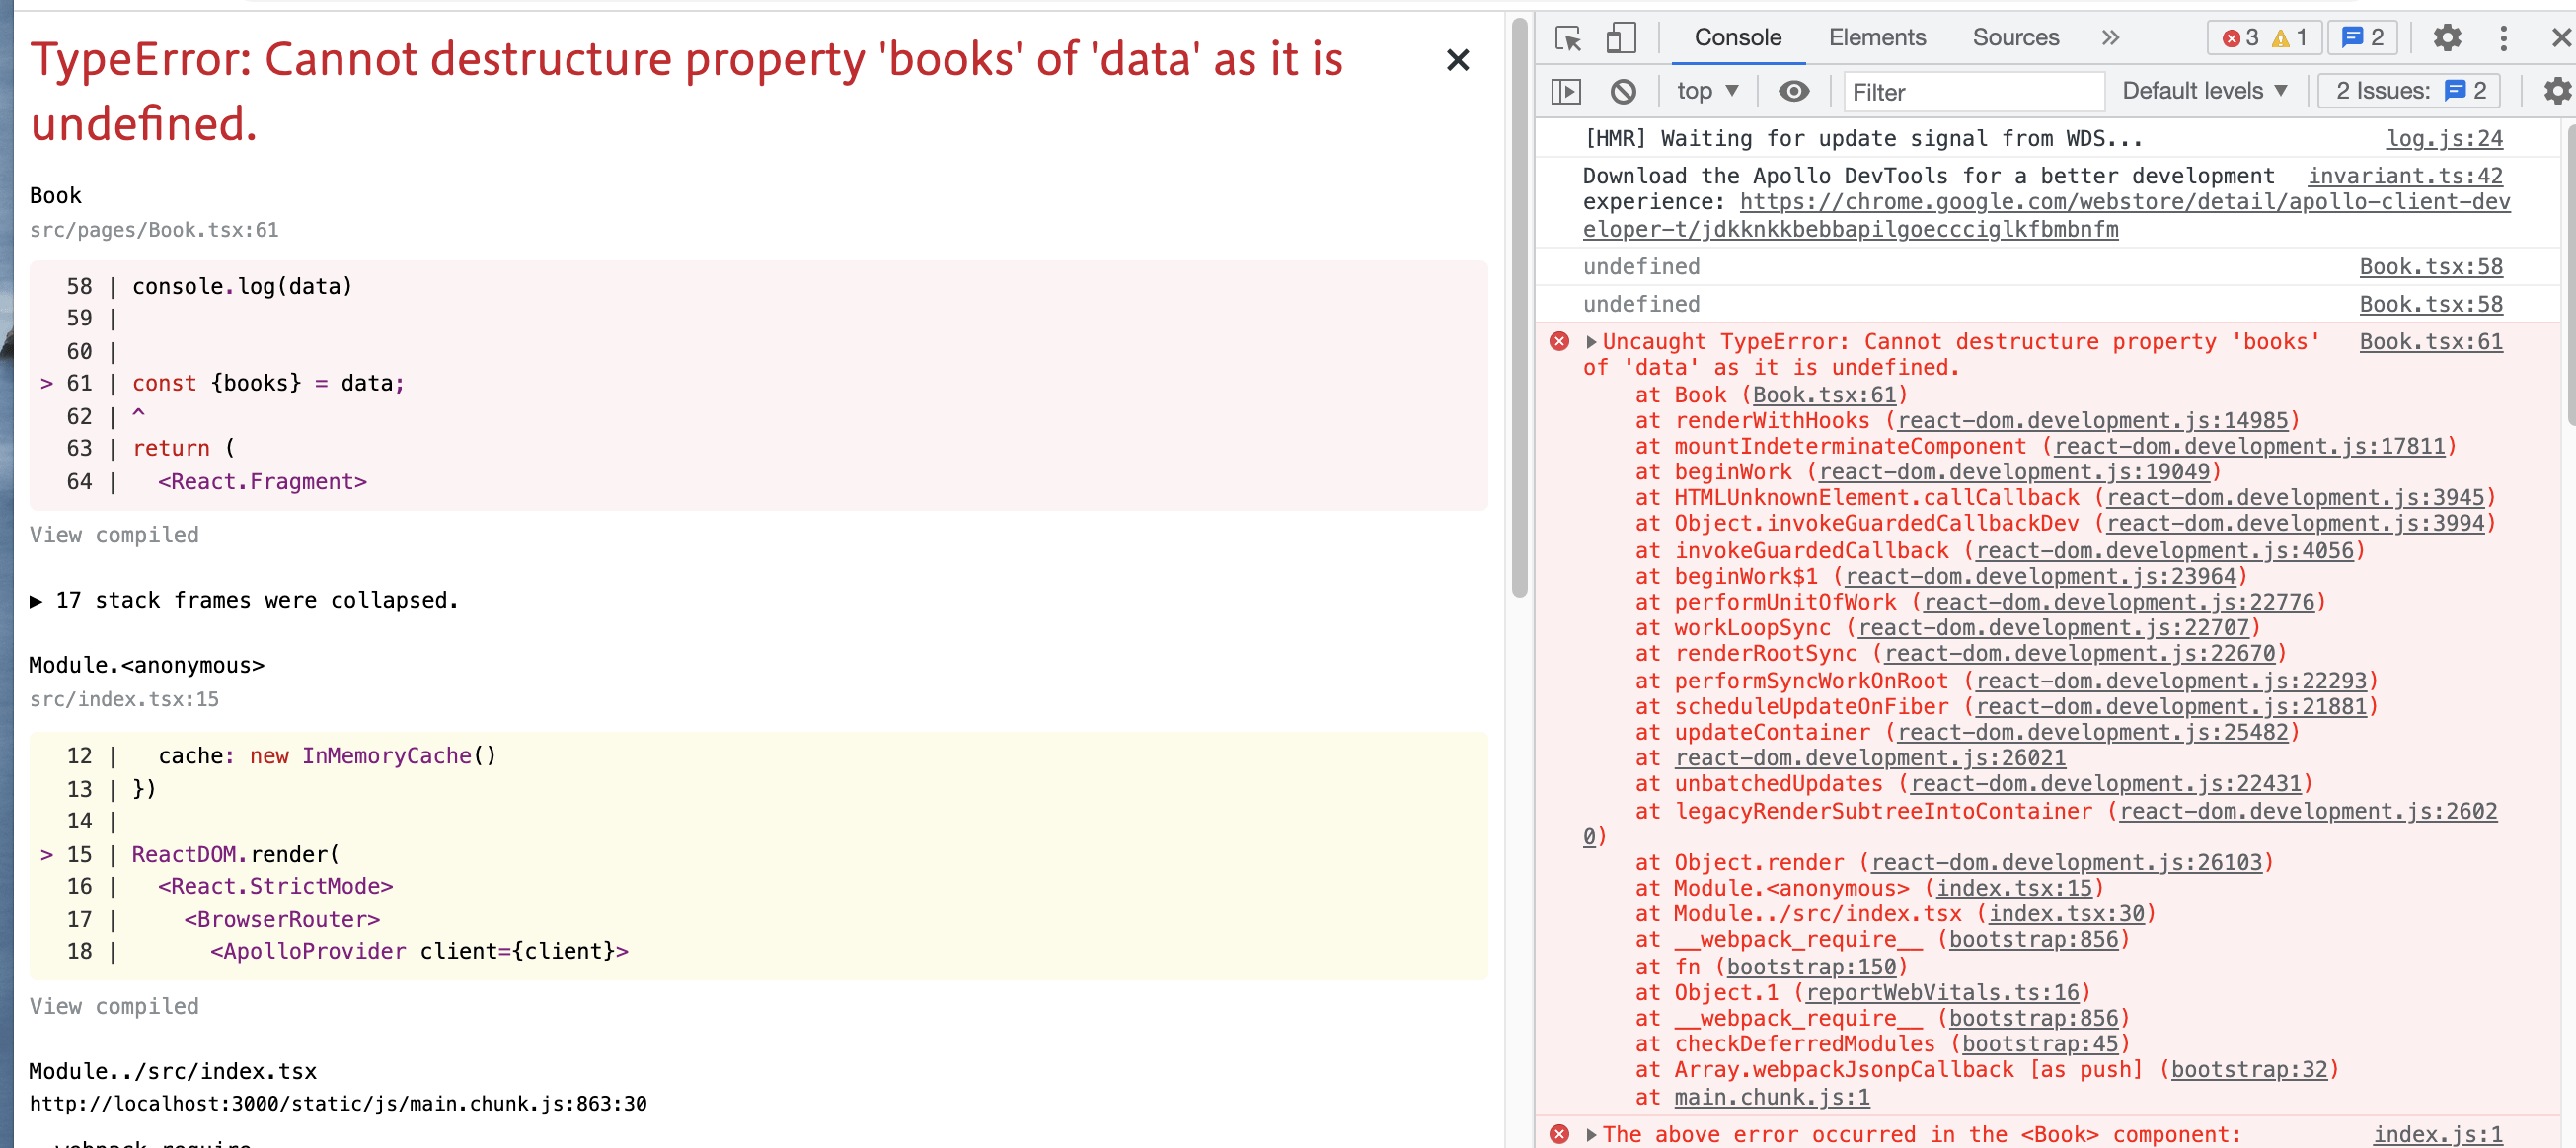Click the cursor/pointer tool icon
This screenshot has width=2576, height=1148.
(1570, 36)
